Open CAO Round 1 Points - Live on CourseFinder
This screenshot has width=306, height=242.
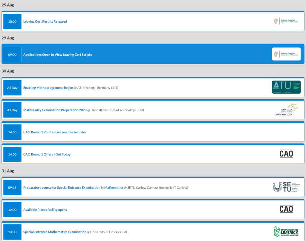click(x=55, y=132)
